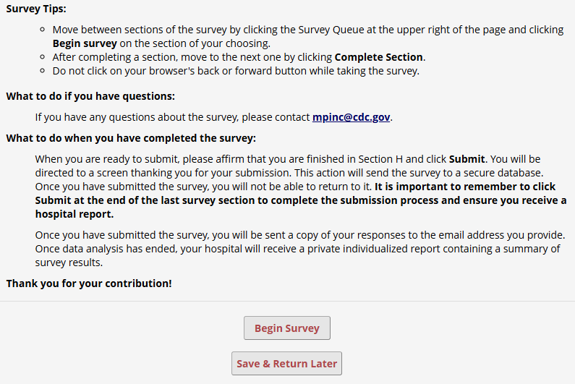
Task: Click the 'completed the survey' heading
Action: tap(131, 138)
